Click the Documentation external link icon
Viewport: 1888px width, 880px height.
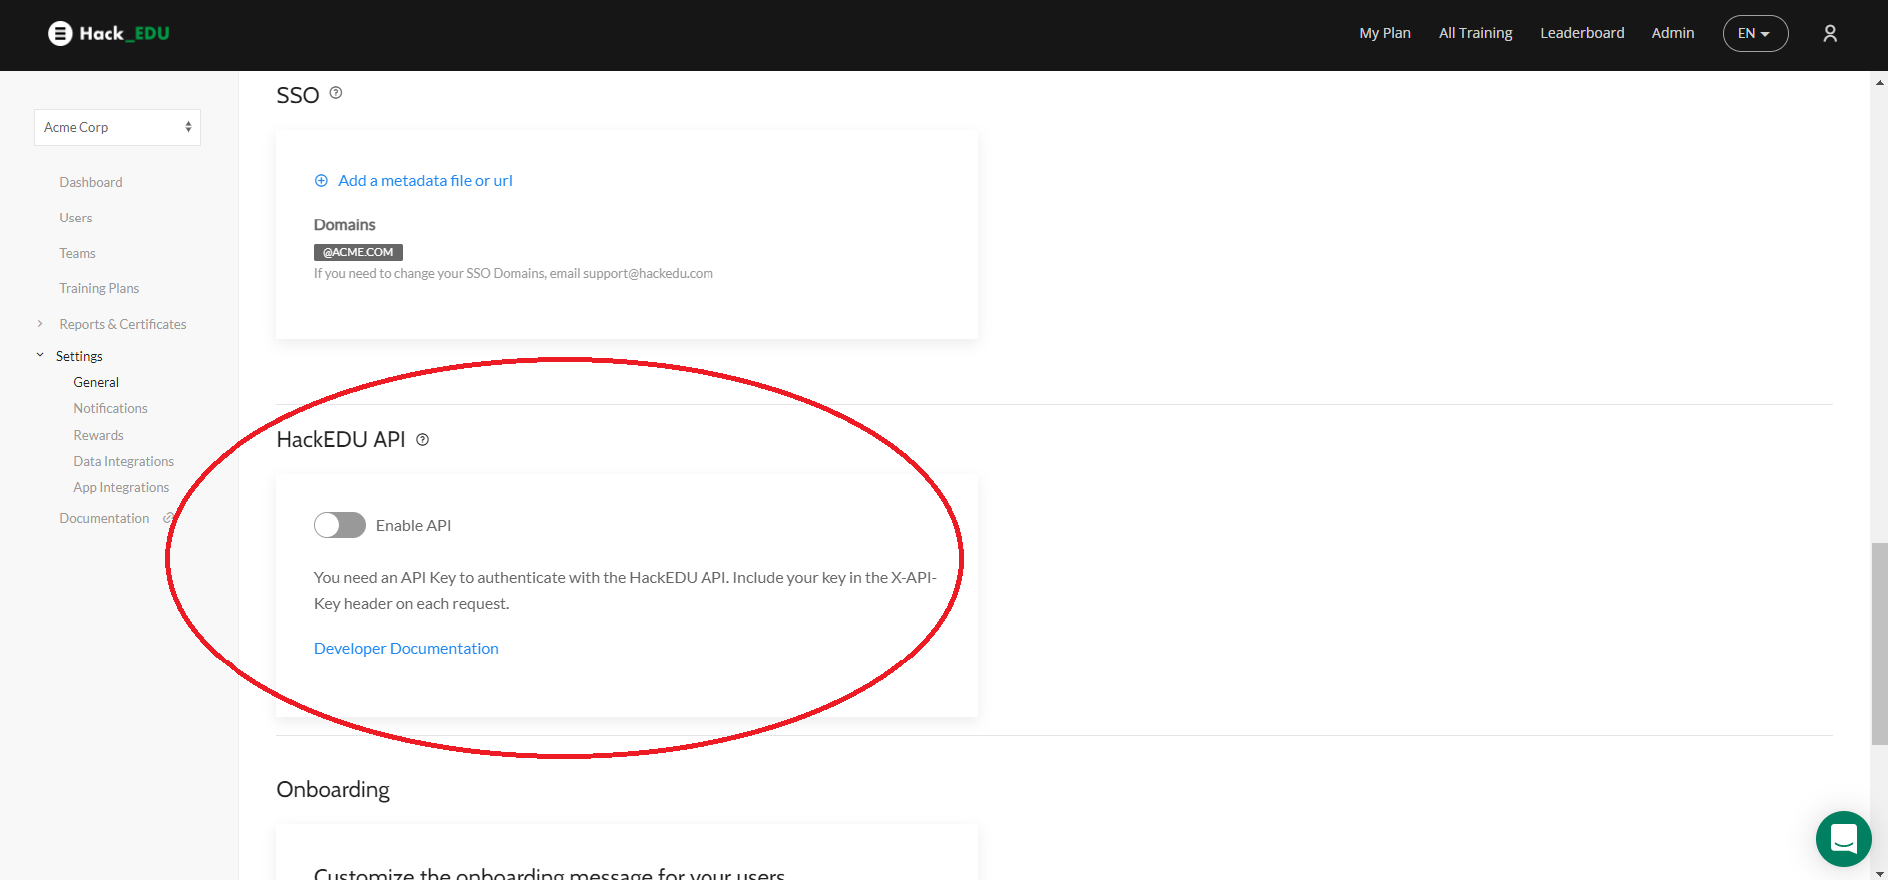168,518
